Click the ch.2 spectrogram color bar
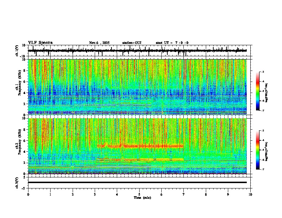Image resolution: width=282 pixels, height=218 pixels. pos(257,150)
